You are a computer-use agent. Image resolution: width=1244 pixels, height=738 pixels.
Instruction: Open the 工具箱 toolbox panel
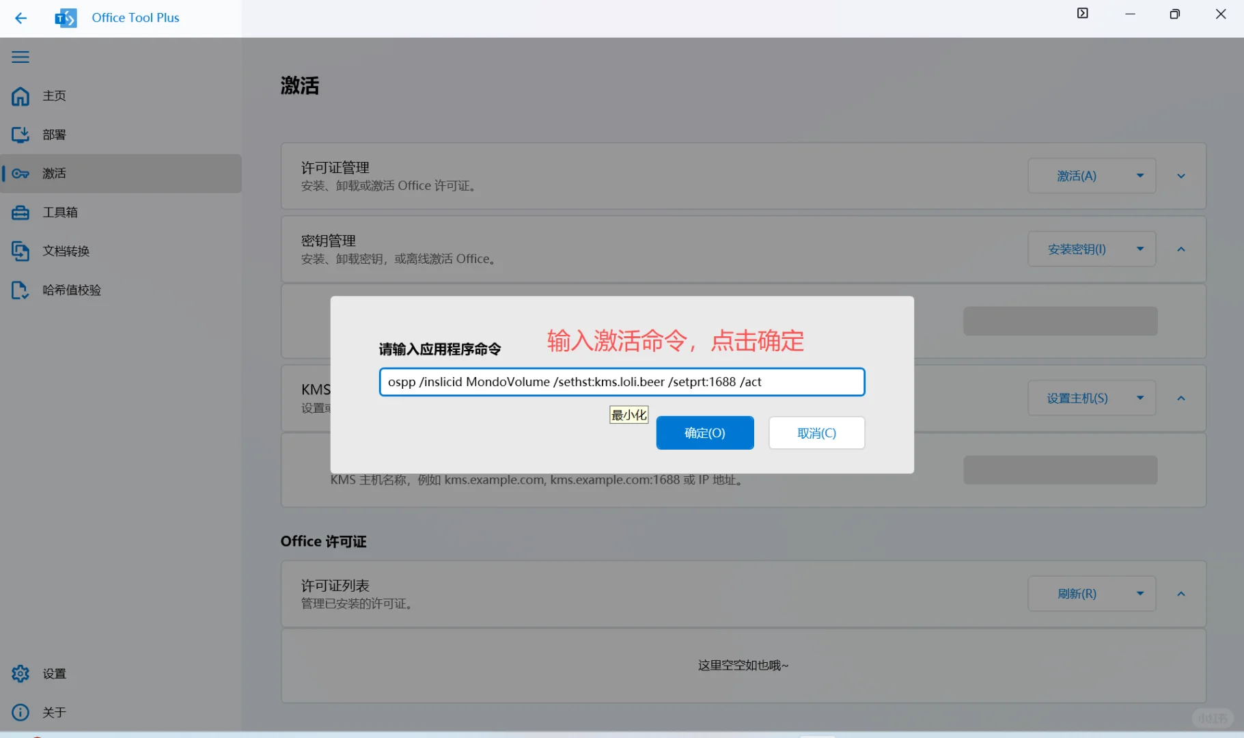click(x=20, y=213)
